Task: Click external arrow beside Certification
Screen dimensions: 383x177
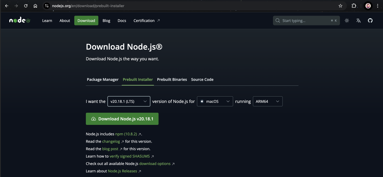Action: tap(158, 20)
